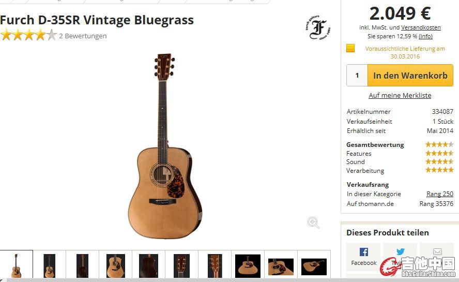Share the product via the email envelope icon
Screen dimensions: 459x282
[437, 251]
